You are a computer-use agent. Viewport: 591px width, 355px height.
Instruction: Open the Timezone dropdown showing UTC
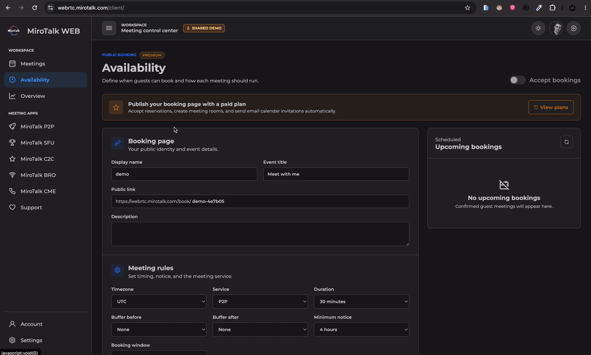(159, 301)
